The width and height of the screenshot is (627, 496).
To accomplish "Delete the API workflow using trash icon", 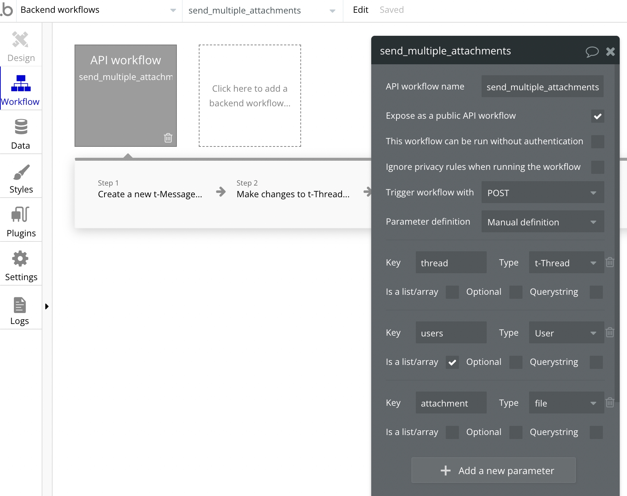I will point(168,138).
